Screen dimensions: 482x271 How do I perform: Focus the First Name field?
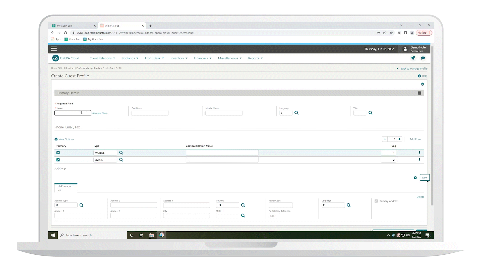150,113
